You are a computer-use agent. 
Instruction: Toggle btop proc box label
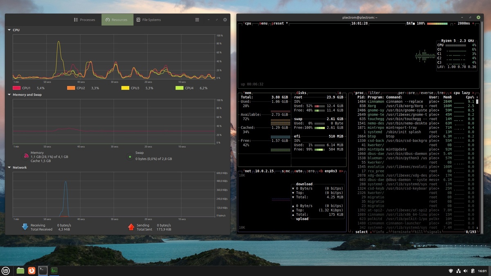359,93
